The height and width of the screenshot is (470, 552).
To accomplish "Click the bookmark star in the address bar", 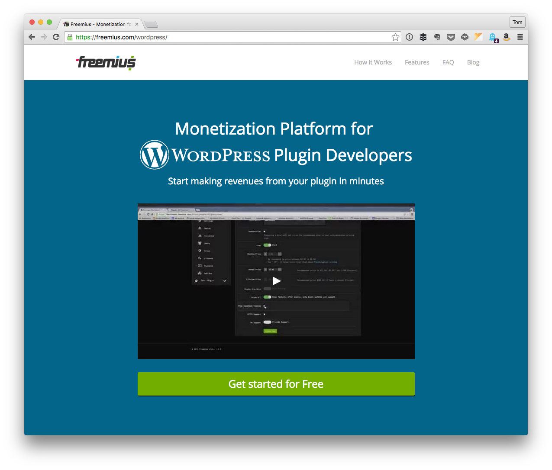I will click(395, 37).
